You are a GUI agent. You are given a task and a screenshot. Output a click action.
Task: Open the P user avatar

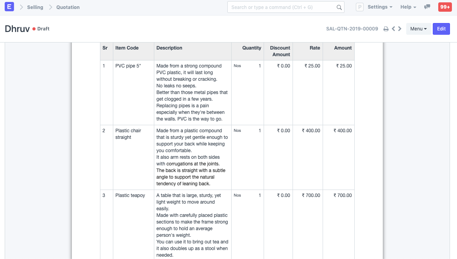(359, 7)
